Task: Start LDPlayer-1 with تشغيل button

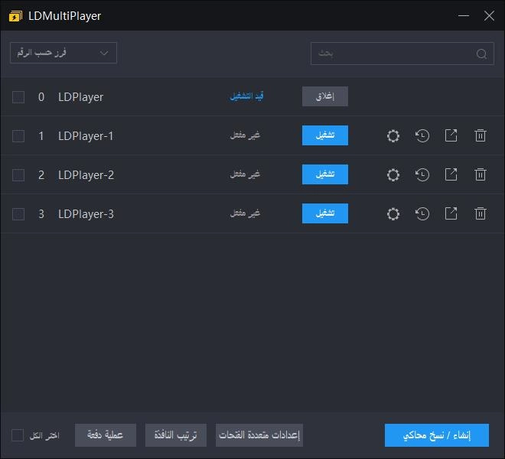Action: click(325, 135)
